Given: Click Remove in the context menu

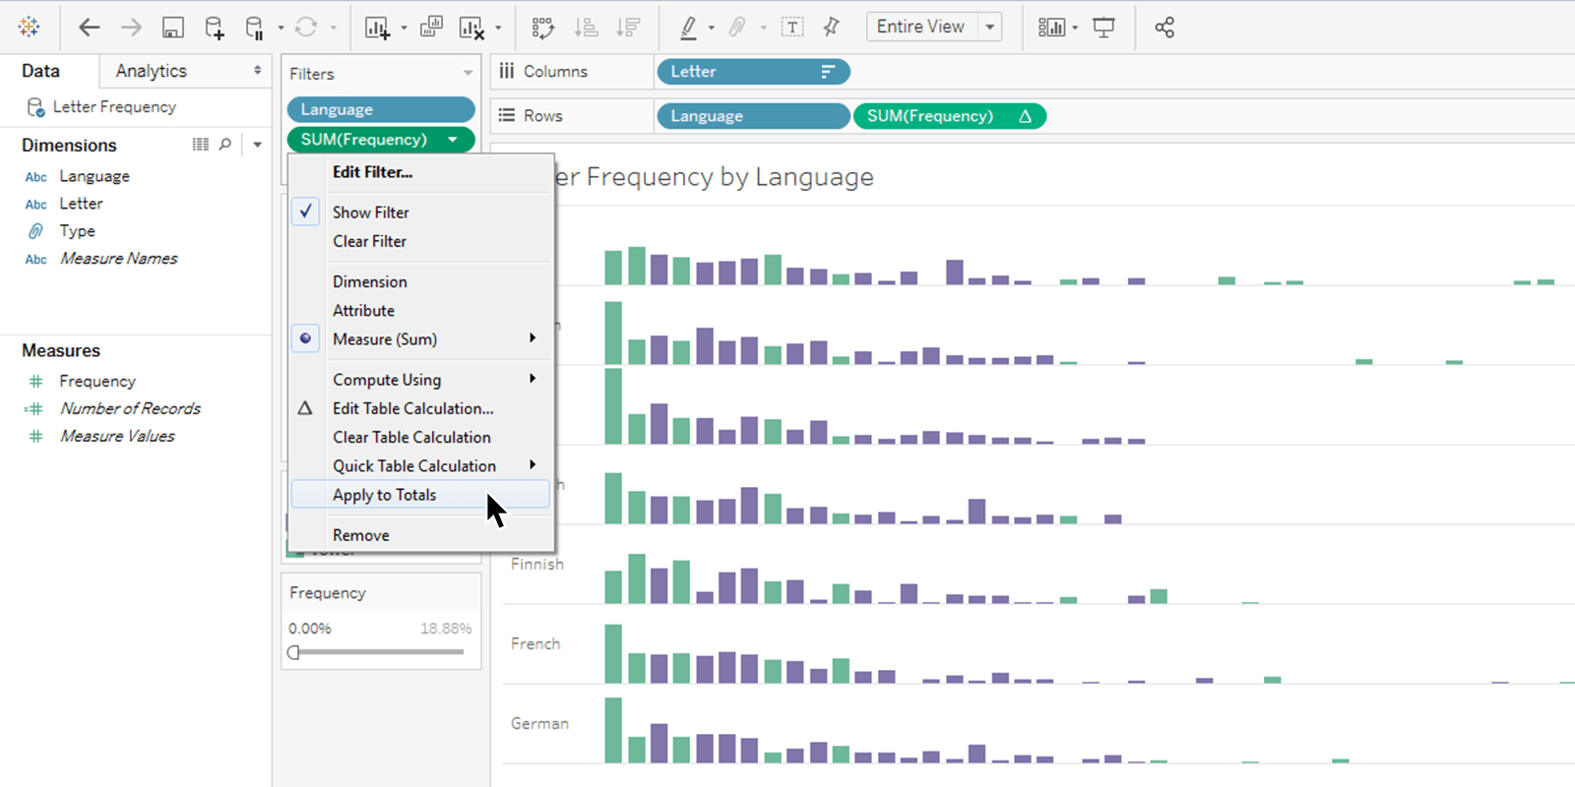Looking at the screenshot, I should click(x=361, y=535).
